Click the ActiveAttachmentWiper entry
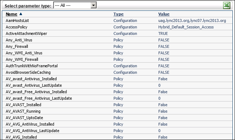The width and height of the screenshot is (235, 140). pos(26,33)
